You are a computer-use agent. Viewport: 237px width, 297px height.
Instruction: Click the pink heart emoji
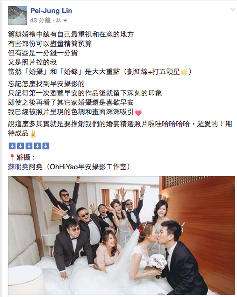[138, 112]
